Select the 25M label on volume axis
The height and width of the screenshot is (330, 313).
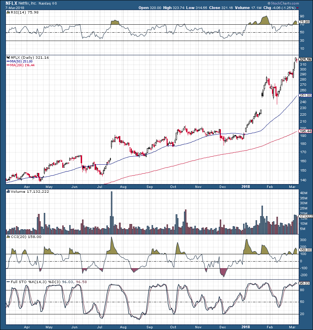pos(304,208)
